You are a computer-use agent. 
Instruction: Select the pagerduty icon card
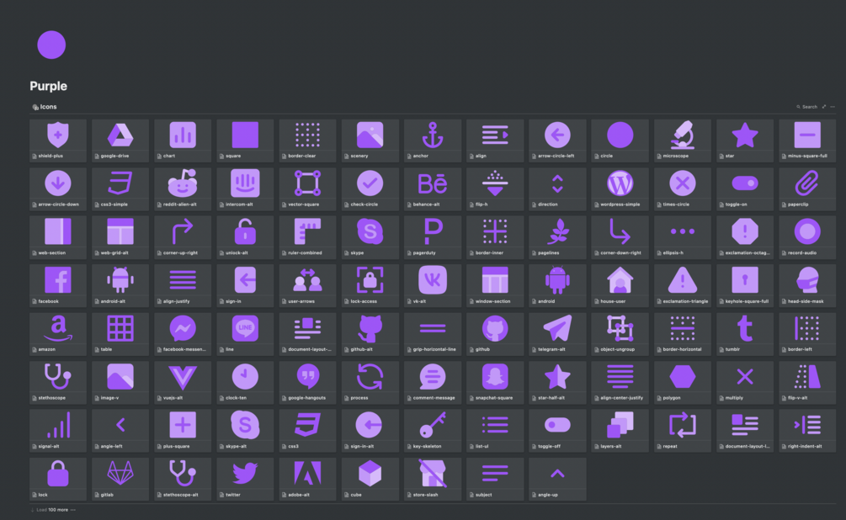433,236
